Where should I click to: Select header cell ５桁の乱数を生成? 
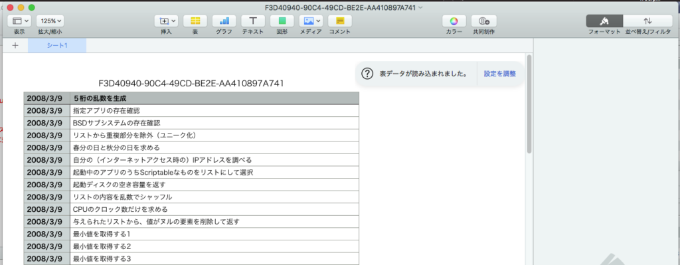click(x=214, y=98)
